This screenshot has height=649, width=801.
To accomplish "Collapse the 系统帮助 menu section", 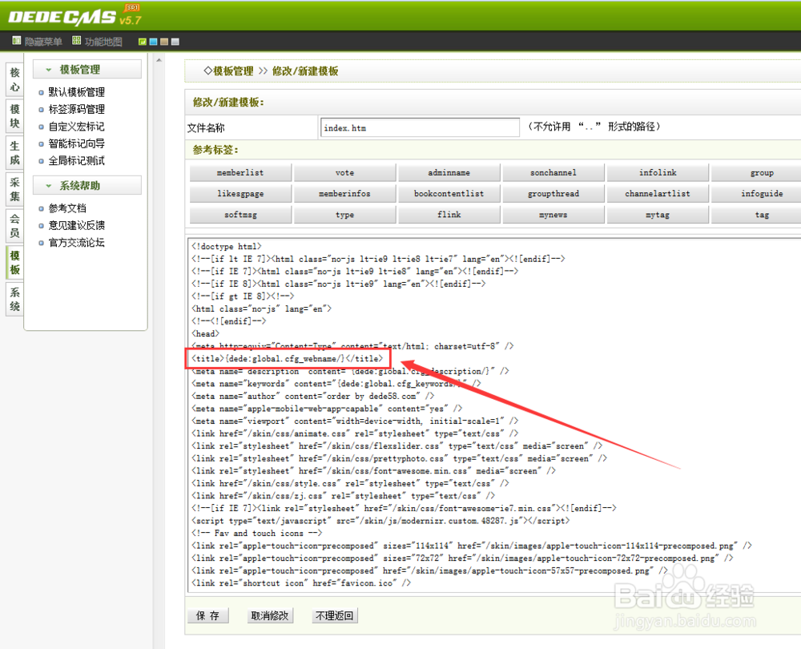I will click(x=87, y=186).
